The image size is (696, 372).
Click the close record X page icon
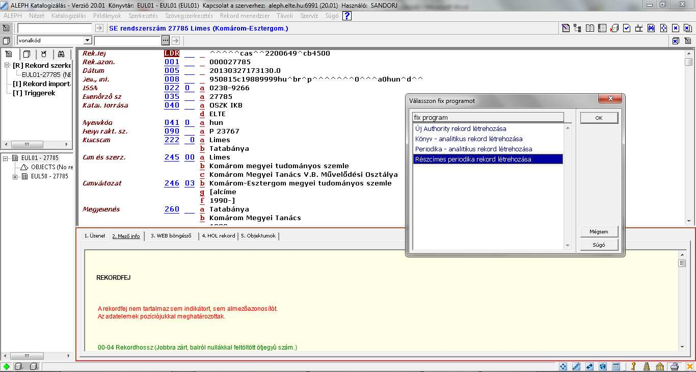(x=676, y=28)
